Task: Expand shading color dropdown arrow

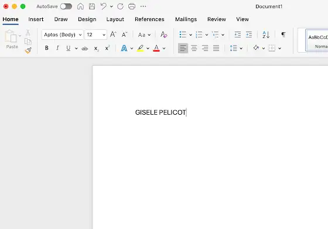Action: (264, 49)
